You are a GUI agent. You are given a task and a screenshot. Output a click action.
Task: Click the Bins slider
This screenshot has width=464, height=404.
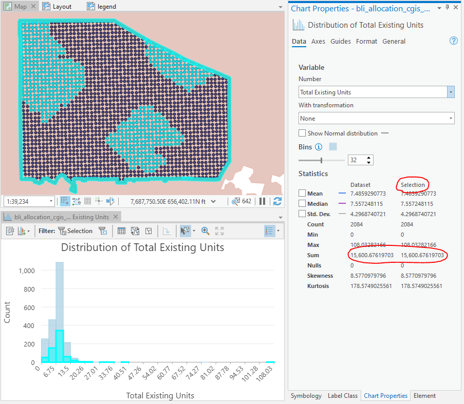click(322, 160)
